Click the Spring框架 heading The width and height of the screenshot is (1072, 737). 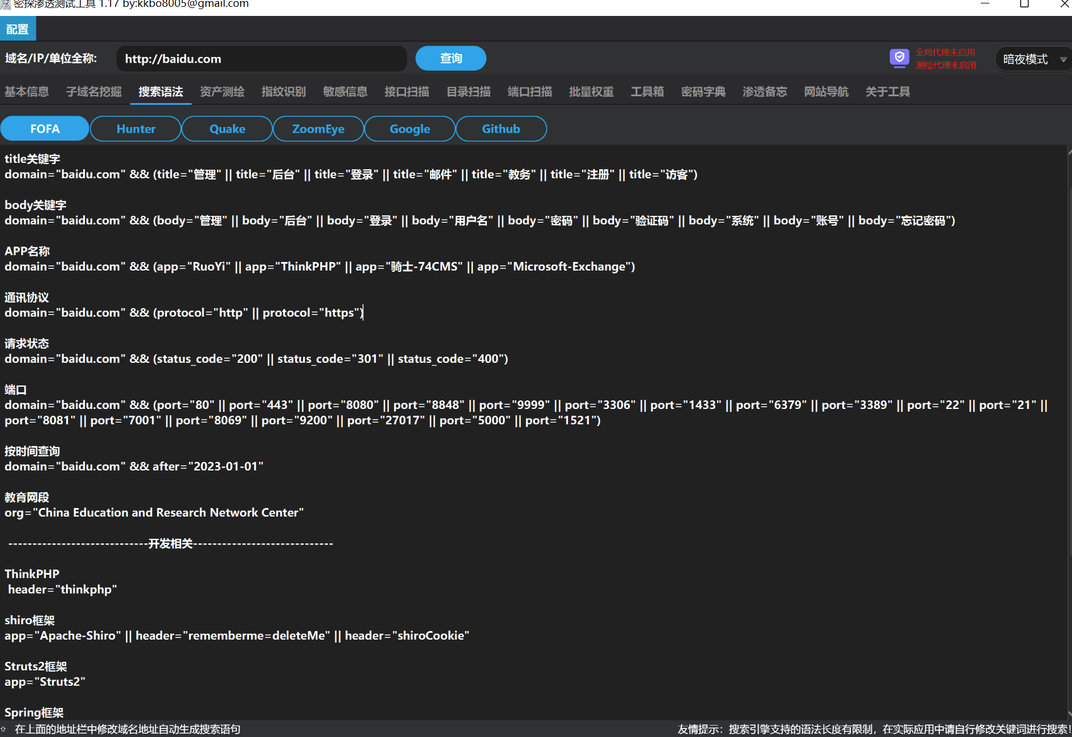click(34, 713)
